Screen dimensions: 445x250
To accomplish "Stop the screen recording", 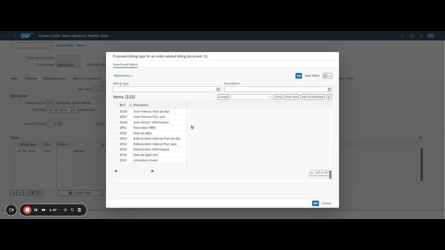I will click(27, 210).
